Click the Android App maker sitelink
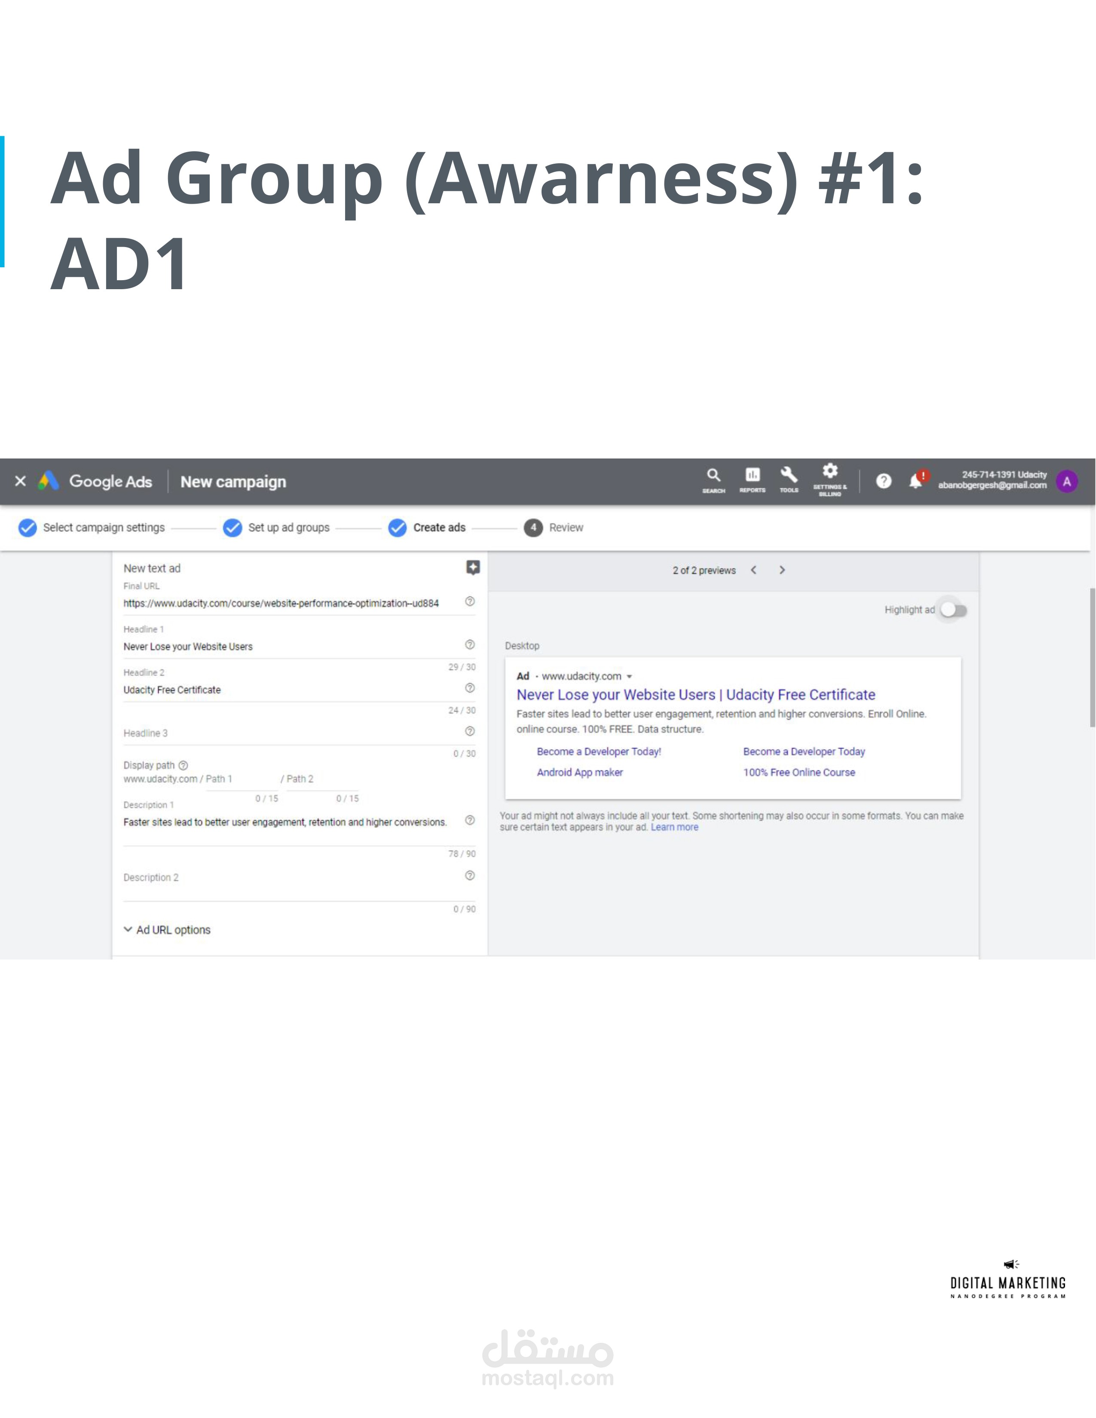The height and width of the screenshot is (1418, 1096). (580, 772)
